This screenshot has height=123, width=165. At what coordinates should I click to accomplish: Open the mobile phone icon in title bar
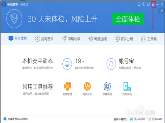139,4
